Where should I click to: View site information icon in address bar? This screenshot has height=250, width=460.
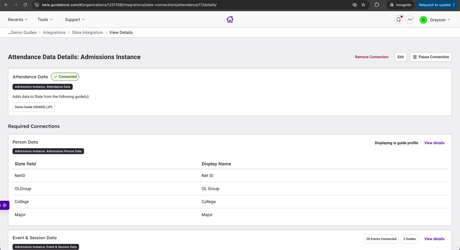(37, 5)
